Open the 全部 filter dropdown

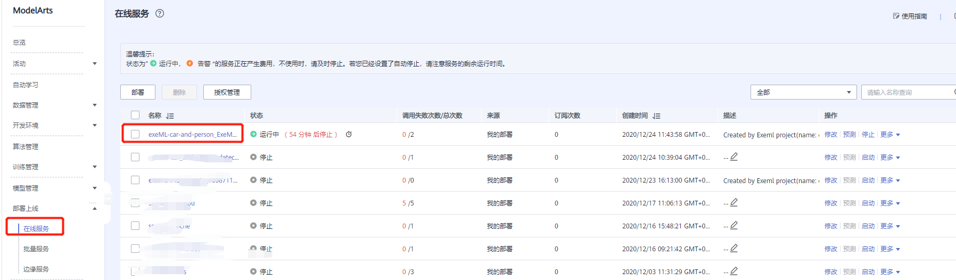pos(803,92)
